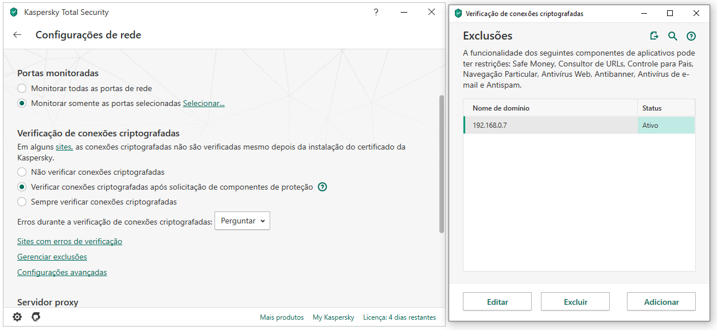
Task: Open settings gear icon in bottom bar
Action: 17,317
